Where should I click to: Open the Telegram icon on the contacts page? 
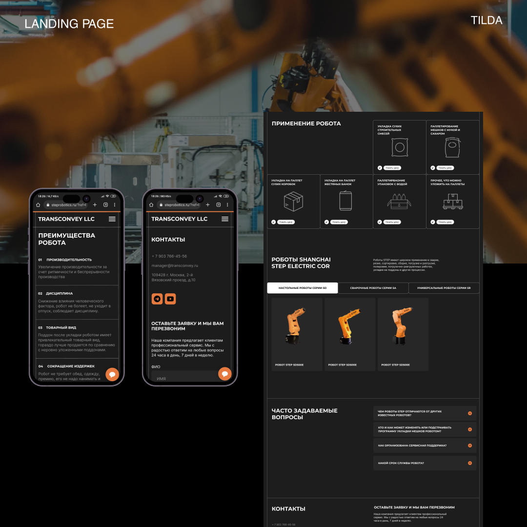(157, 298)
